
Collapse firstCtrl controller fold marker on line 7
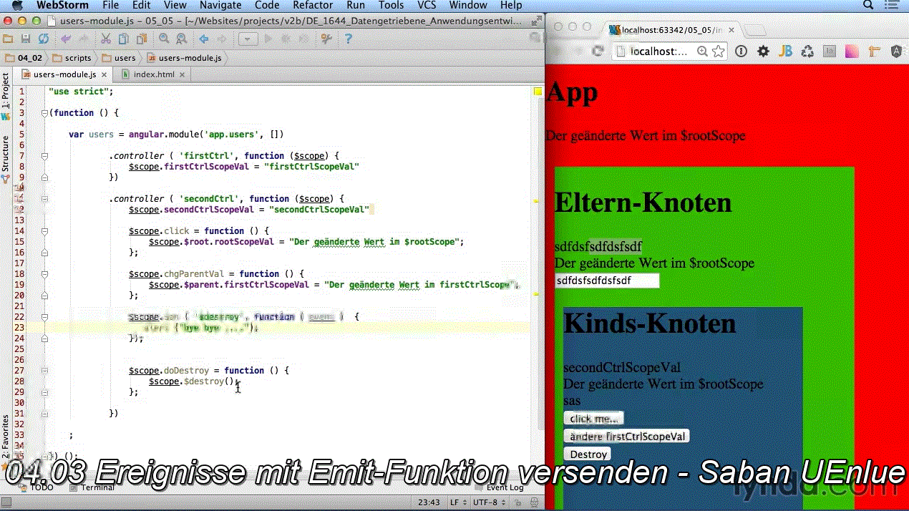click(44, 156)
